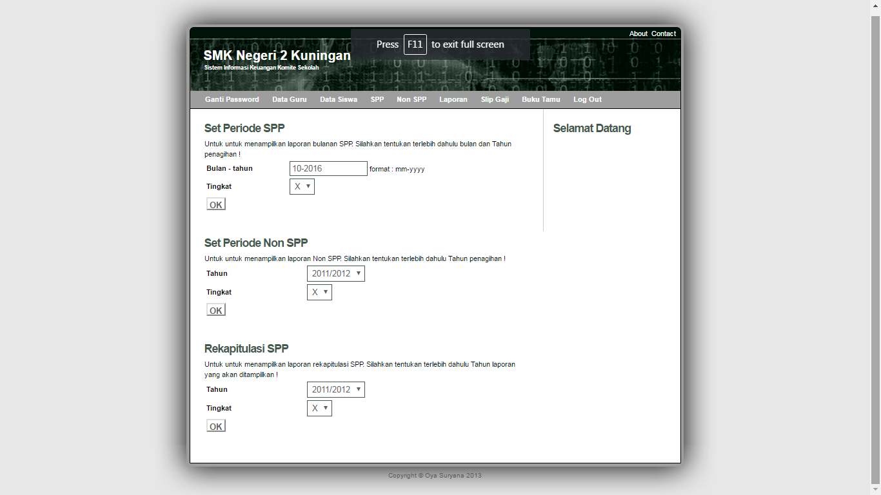Expand Tingkat dropdown under Set Periode SPP
This screenshot has height=495, width=881.
[302, 186]
